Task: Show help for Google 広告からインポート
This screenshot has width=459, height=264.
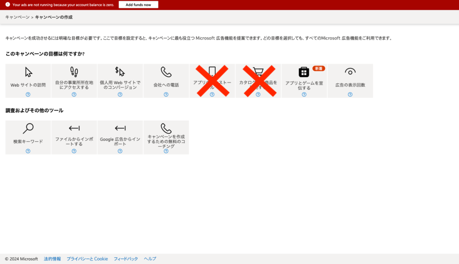Action: point(120,151)
